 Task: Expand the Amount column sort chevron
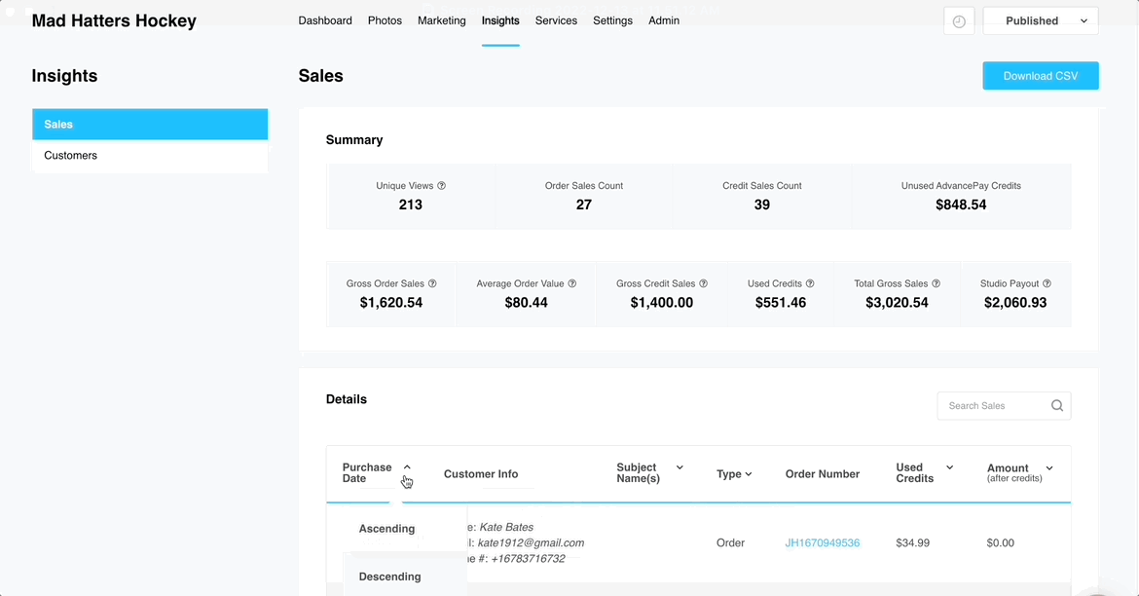[1048, 468]
